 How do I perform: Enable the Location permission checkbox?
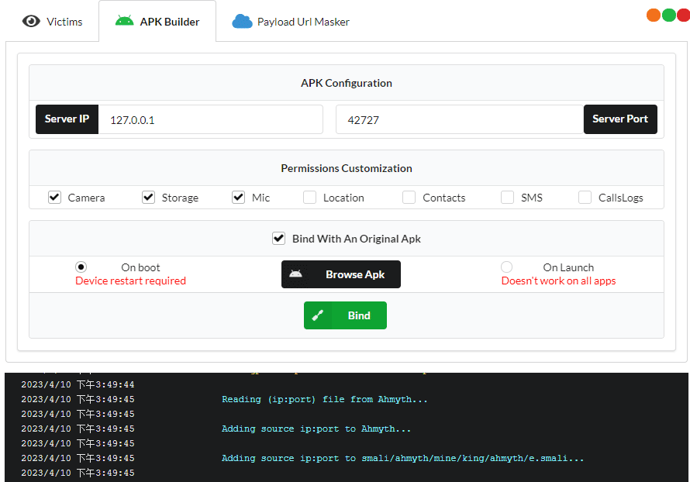point(309,198)
